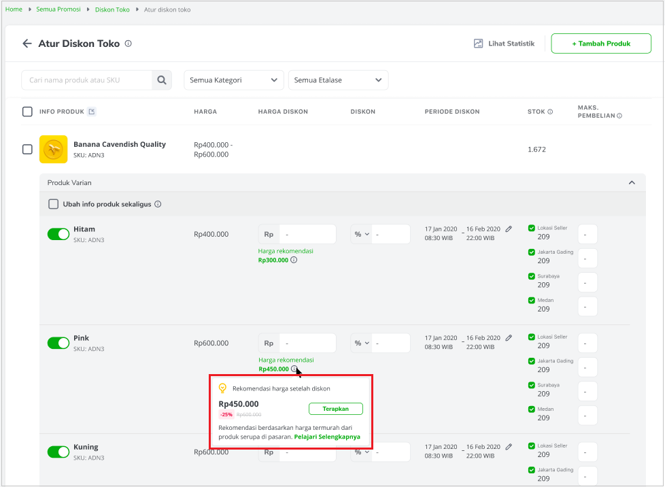Uncheck Jakarta Gading for Hitam variant
The width and height of the screenshot is (665, 487).
[x=532, y=252]
